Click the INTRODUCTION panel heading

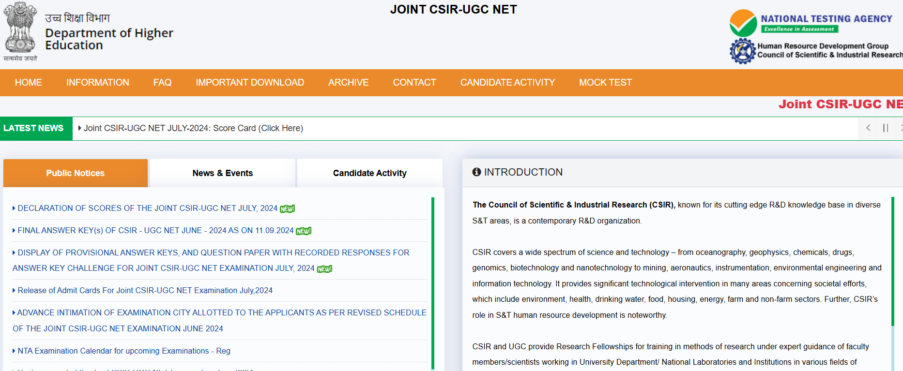pyautogui.click(x=523, y=172)
